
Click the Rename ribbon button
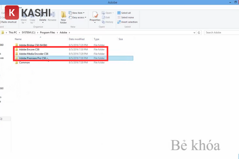52,17
